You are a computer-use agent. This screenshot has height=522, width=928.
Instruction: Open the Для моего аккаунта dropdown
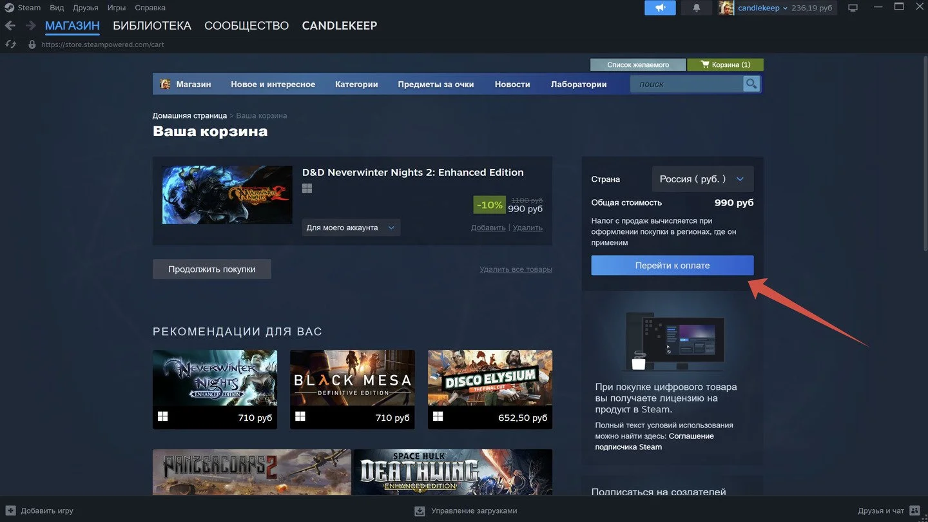coord(351,227)
